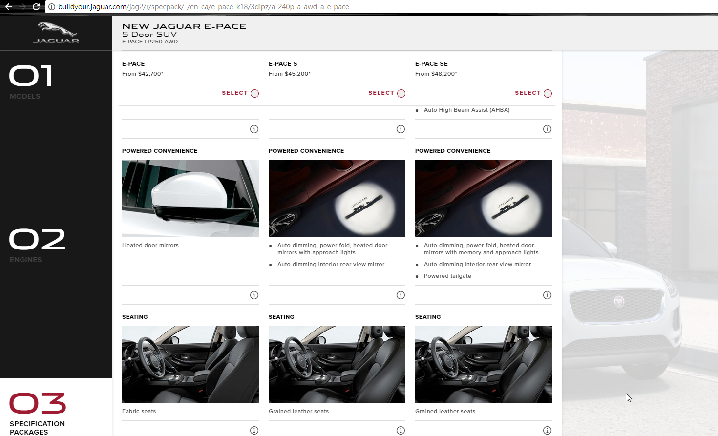Open E-PACE SE puddle light image
Image resolution: width=718 pixels, height=436 pixels.
tap(484, 199)
